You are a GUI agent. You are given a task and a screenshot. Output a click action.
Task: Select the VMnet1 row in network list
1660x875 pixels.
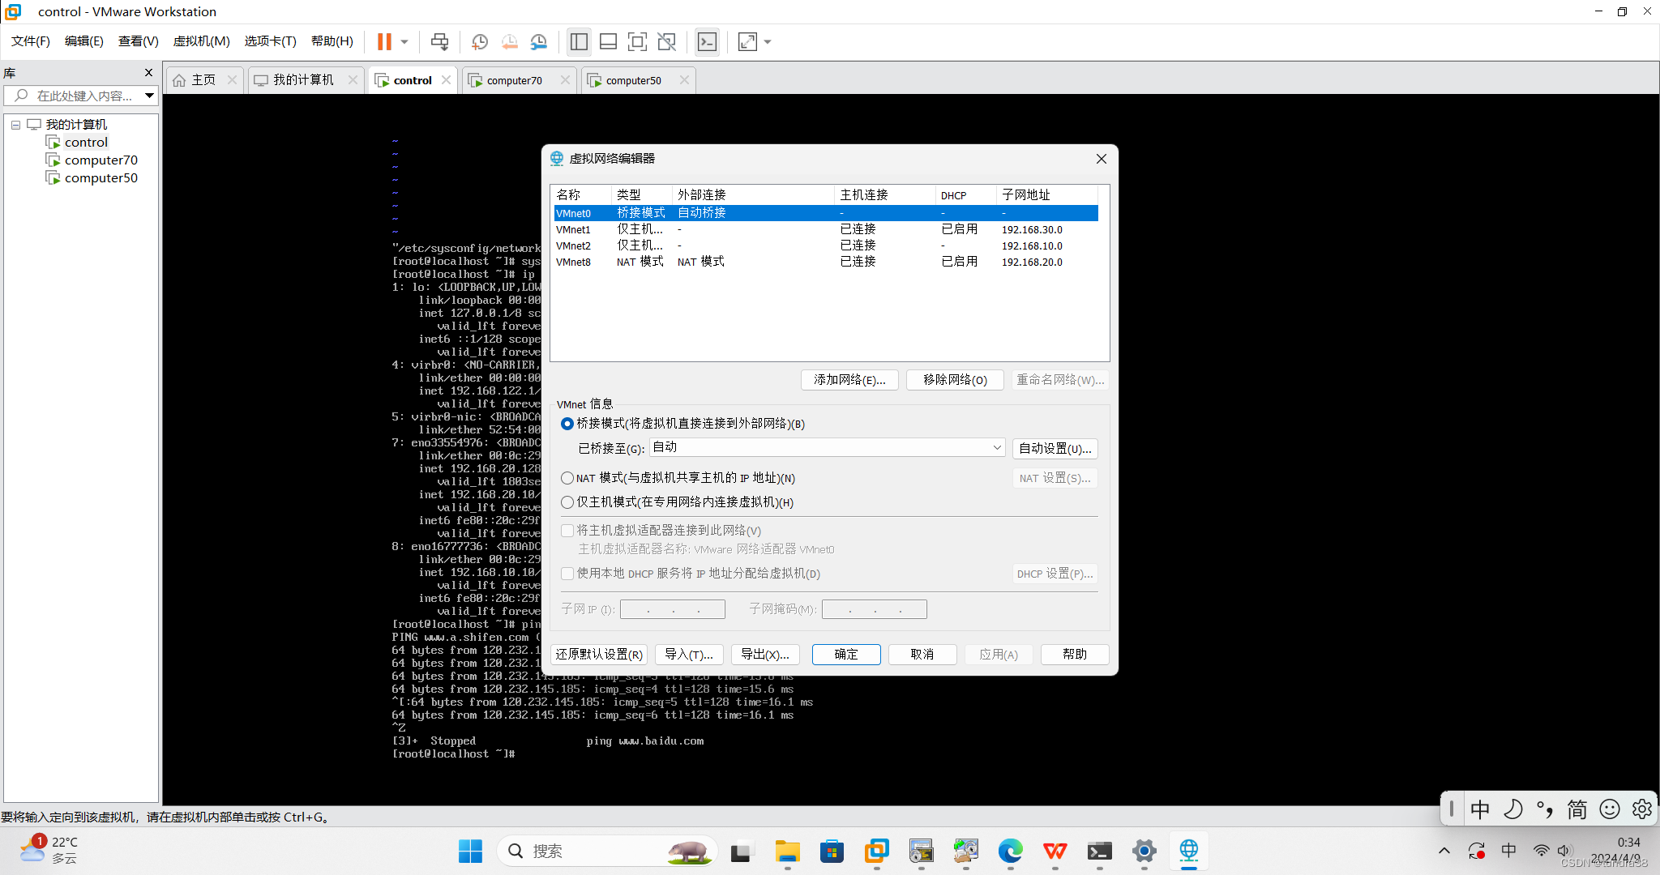pyautogui.click(x=826, y=229)
